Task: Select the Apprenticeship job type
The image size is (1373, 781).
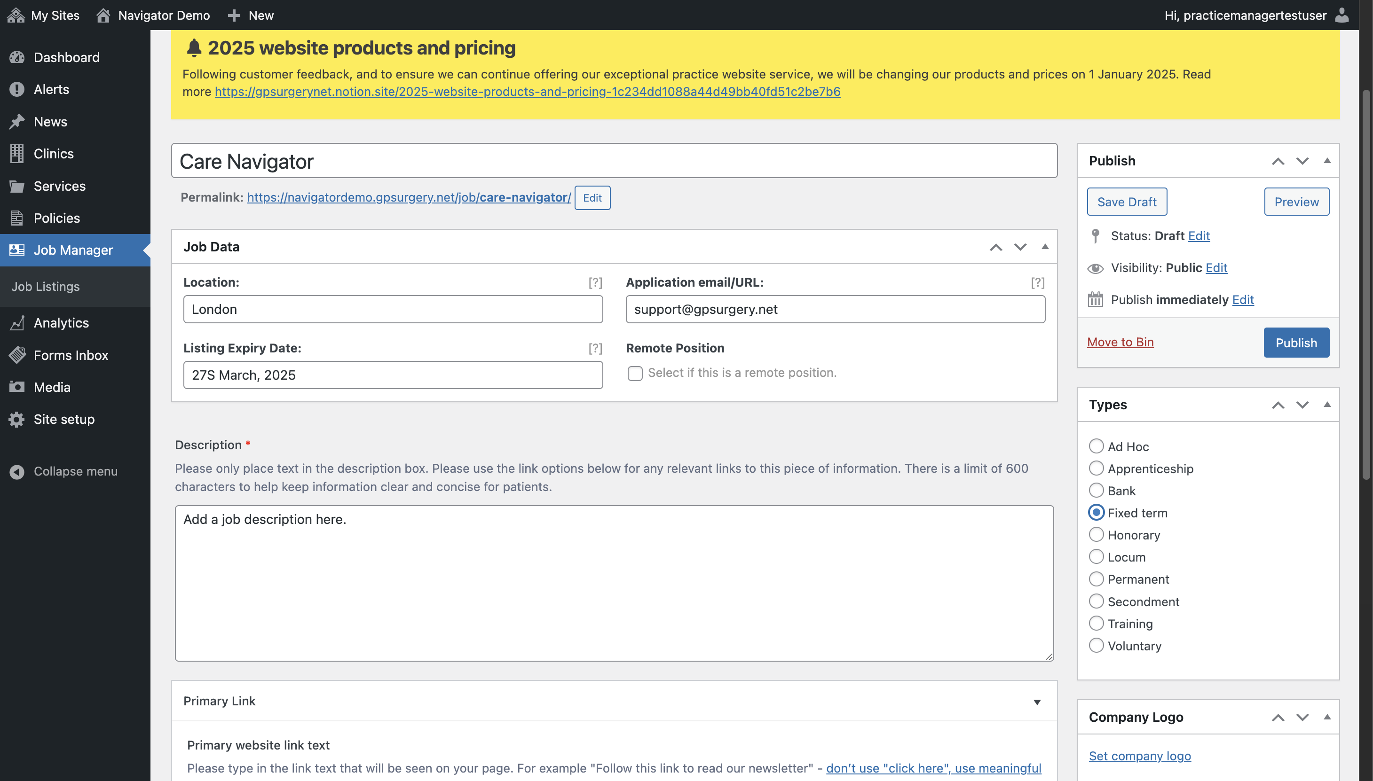Action: 1096,468
